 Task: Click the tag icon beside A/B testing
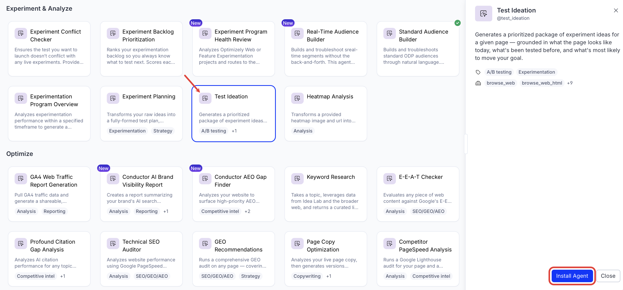(478, 72)
